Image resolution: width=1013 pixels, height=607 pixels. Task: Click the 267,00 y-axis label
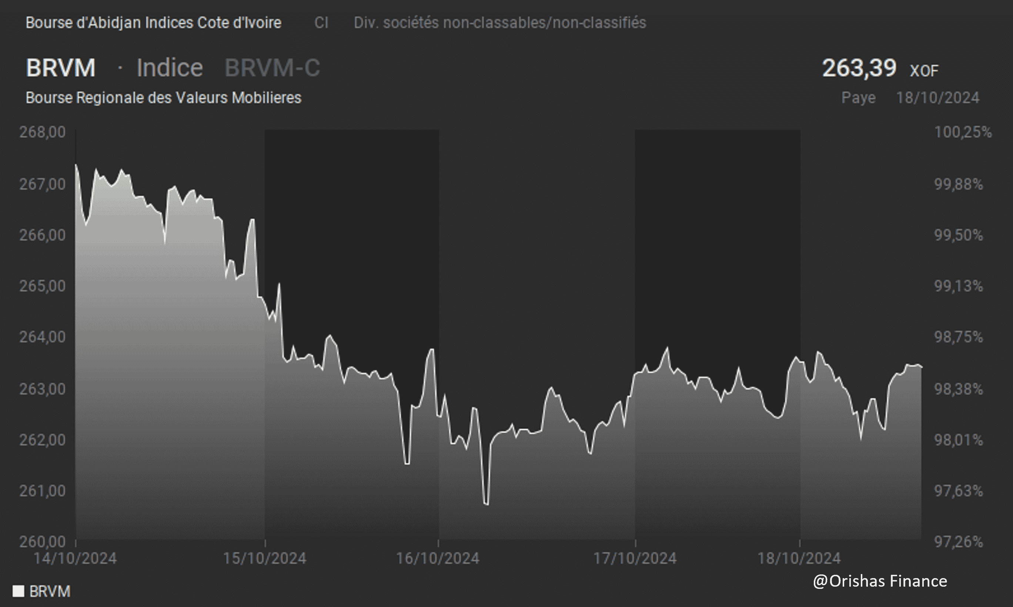tap(43, 184)
